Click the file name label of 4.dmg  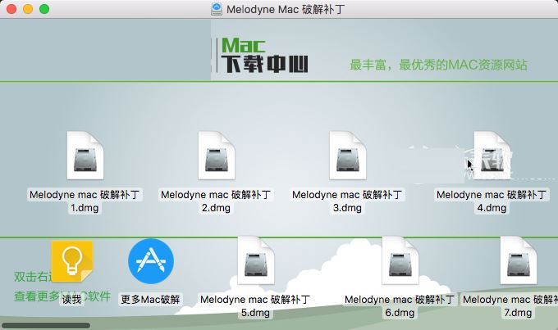click(x=492, y=201)
